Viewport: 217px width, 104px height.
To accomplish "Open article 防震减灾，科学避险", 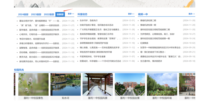I will [x=100, y=61].
